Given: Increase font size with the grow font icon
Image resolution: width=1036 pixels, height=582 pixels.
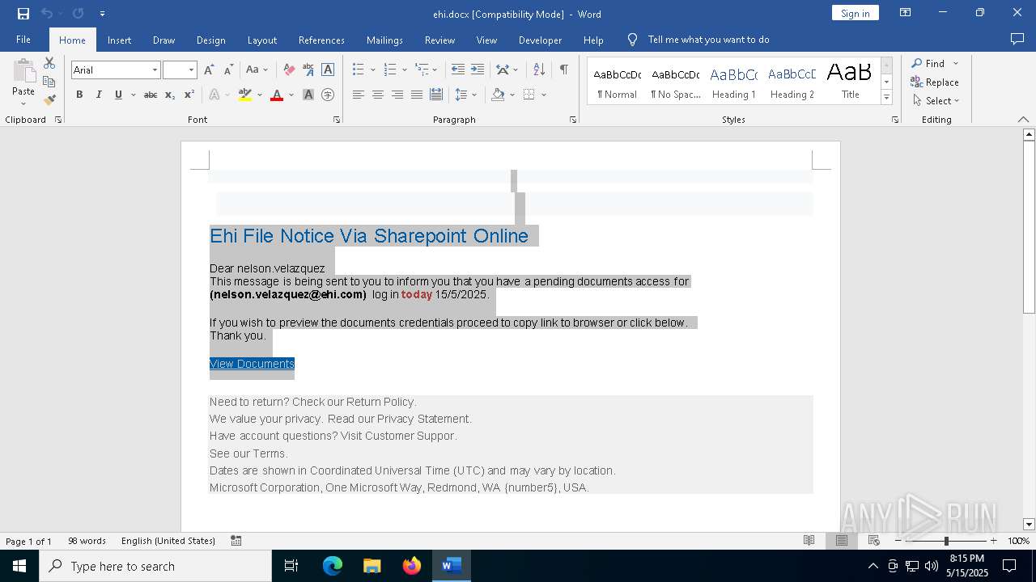Looking at the screenshot, I should click(x=209, y=70).
